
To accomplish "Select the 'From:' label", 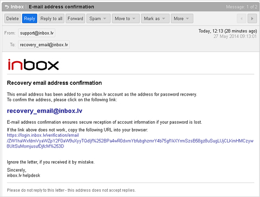I will pos(10,33).
